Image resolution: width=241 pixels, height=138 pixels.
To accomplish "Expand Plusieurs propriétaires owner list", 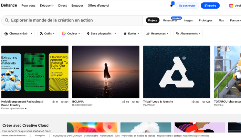I will tap(14, 108).
